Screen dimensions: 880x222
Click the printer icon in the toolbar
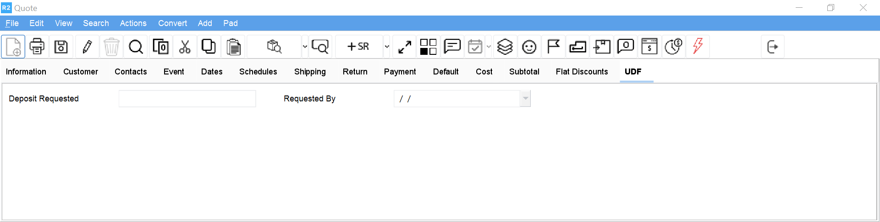tap(37, 47)
